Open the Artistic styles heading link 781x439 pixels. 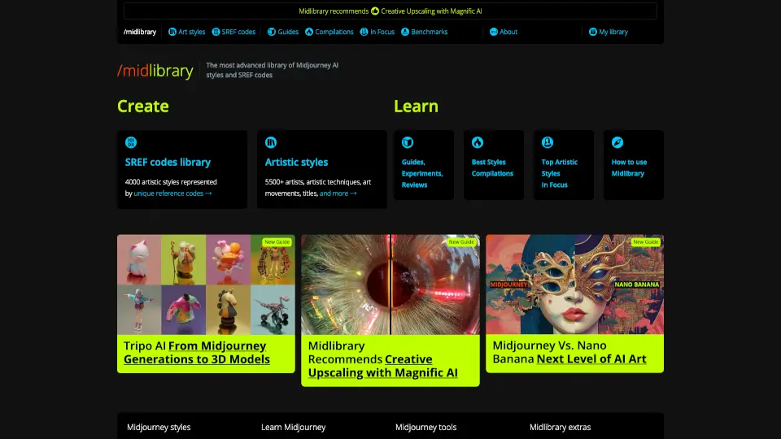296,163
